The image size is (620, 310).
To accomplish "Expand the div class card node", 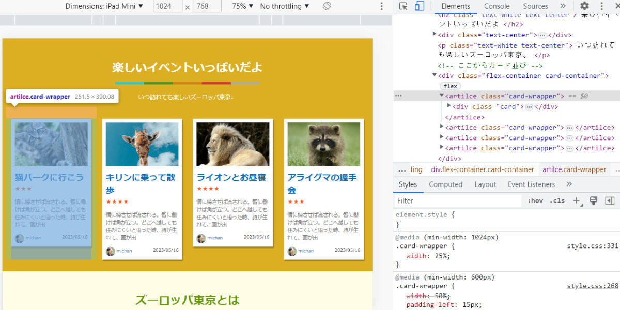I will (449, 106).
